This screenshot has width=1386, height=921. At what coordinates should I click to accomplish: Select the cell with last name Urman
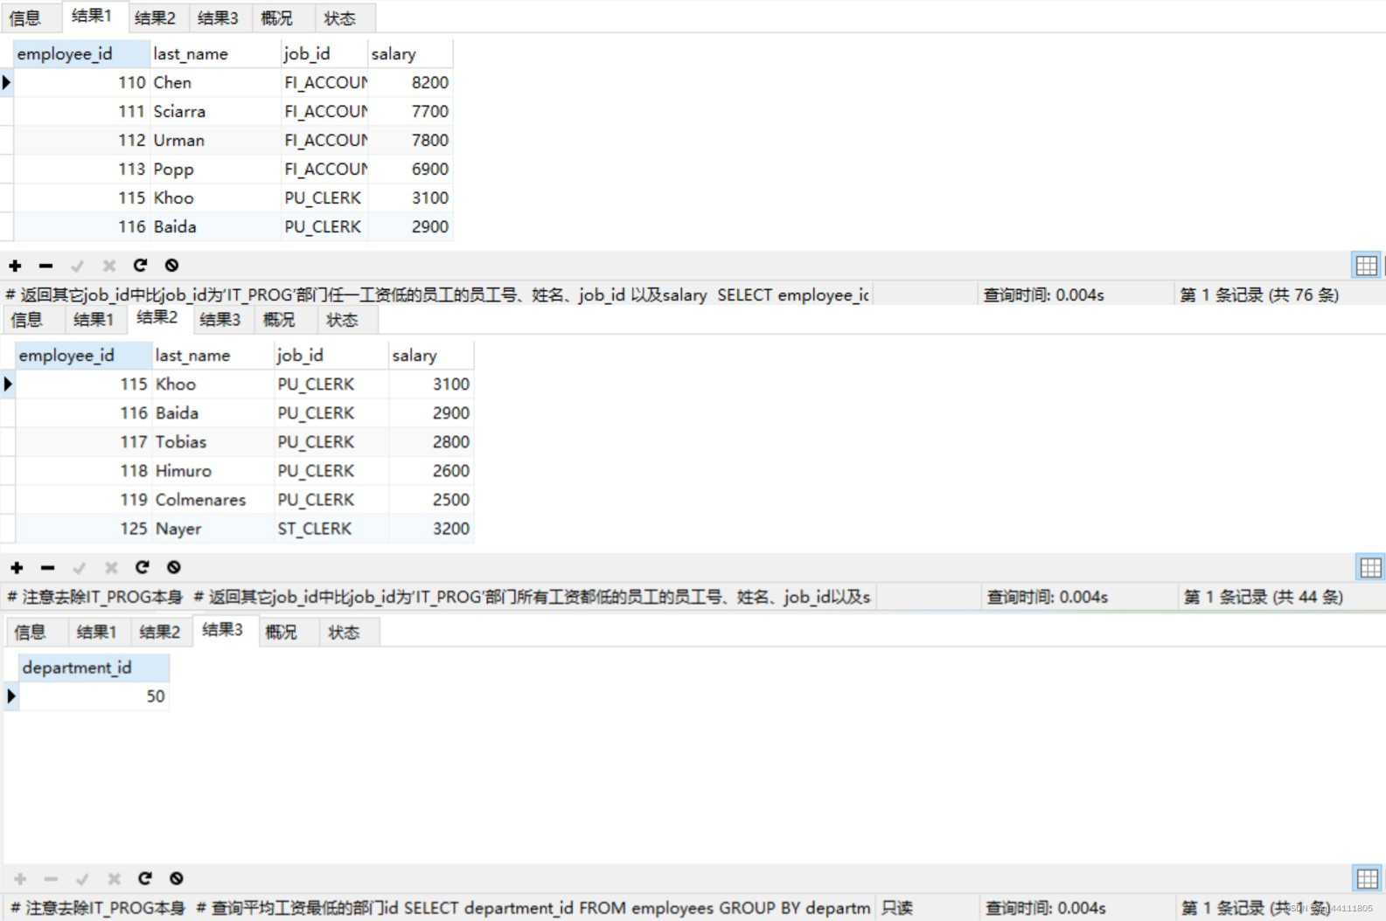coord(216,140)
